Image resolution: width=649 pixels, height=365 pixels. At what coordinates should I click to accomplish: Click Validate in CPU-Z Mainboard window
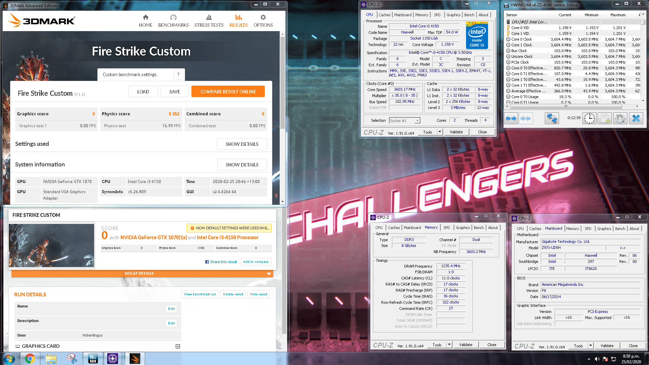[607, 346]
